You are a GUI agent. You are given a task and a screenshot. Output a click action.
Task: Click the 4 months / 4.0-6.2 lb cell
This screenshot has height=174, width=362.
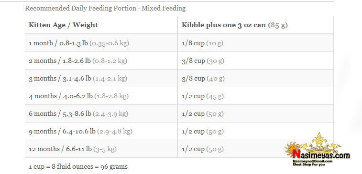[101, 96]
